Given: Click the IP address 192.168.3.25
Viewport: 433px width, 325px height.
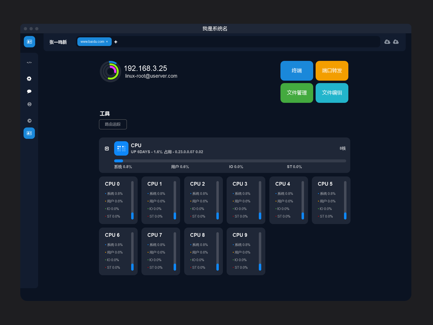Looking at the screenshot, I should (145, 68).
